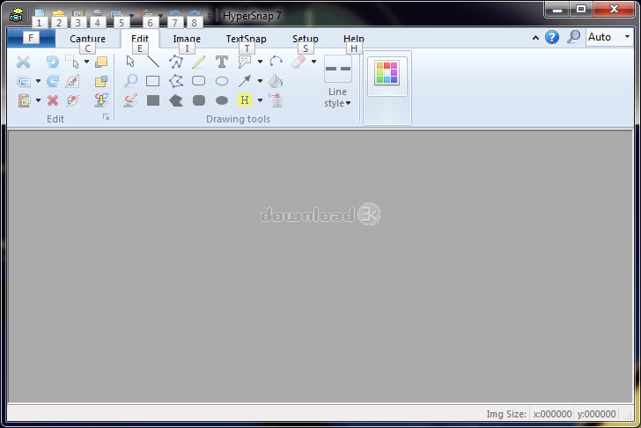The image size is (641, 428).
Task: Open the Paste dropdown arrow in Edit group
Action: coord(38,100)
